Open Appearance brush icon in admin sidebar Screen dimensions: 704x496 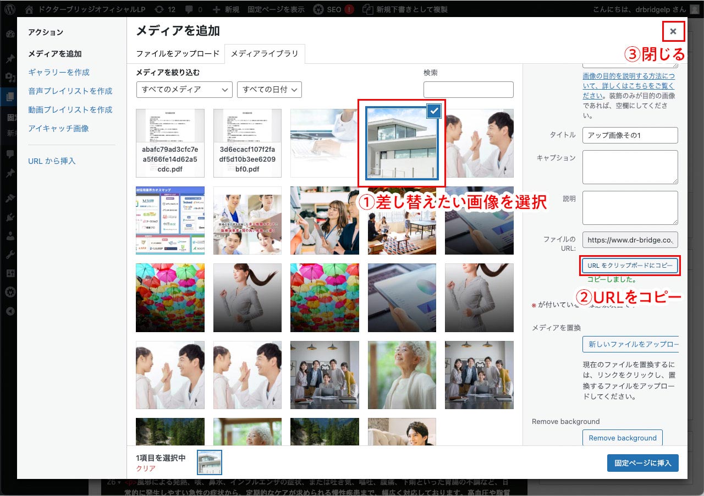10,199
